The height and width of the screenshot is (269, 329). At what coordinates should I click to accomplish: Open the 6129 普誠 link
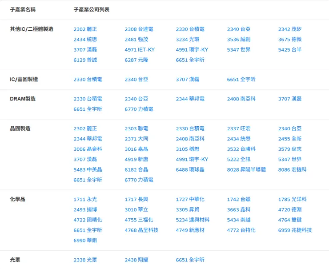[x=85, y=60]
